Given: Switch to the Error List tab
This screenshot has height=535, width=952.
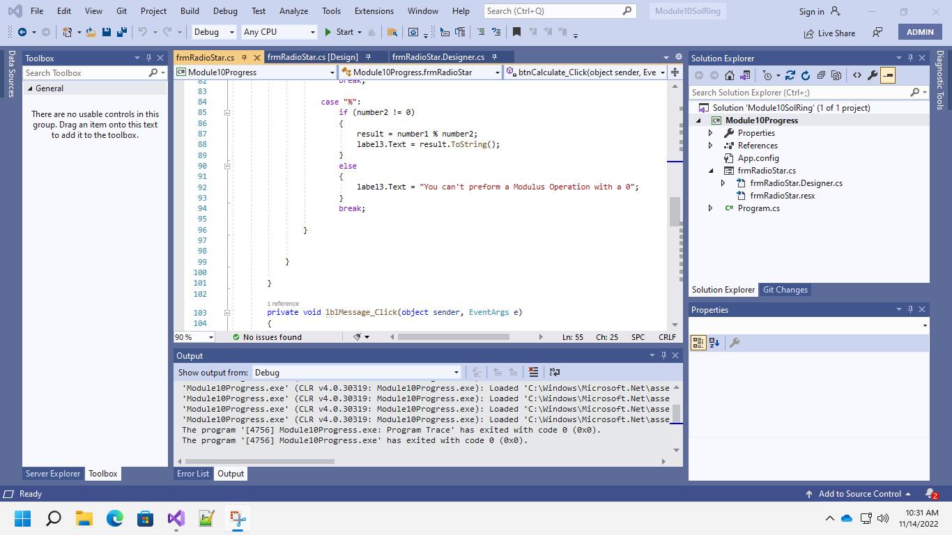Looking at the screenshot, I should point(193,474).
